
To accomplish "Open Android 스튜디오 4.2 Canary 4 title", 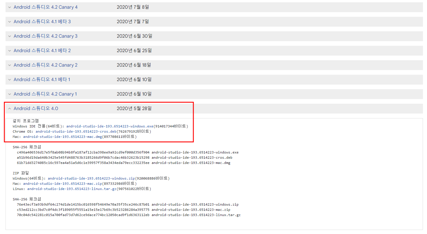I will [x=46, y=7].
